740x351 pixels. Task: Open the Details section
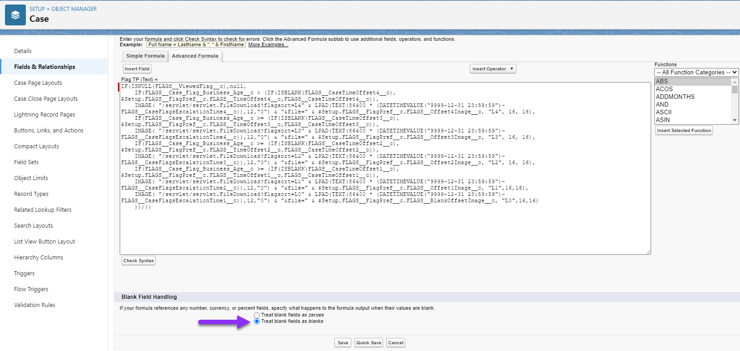(23, 51)
